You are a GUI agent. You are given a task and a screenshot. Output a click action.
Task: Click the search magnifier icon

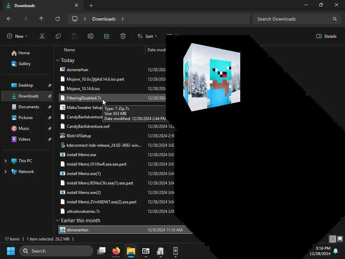point(335,19)
